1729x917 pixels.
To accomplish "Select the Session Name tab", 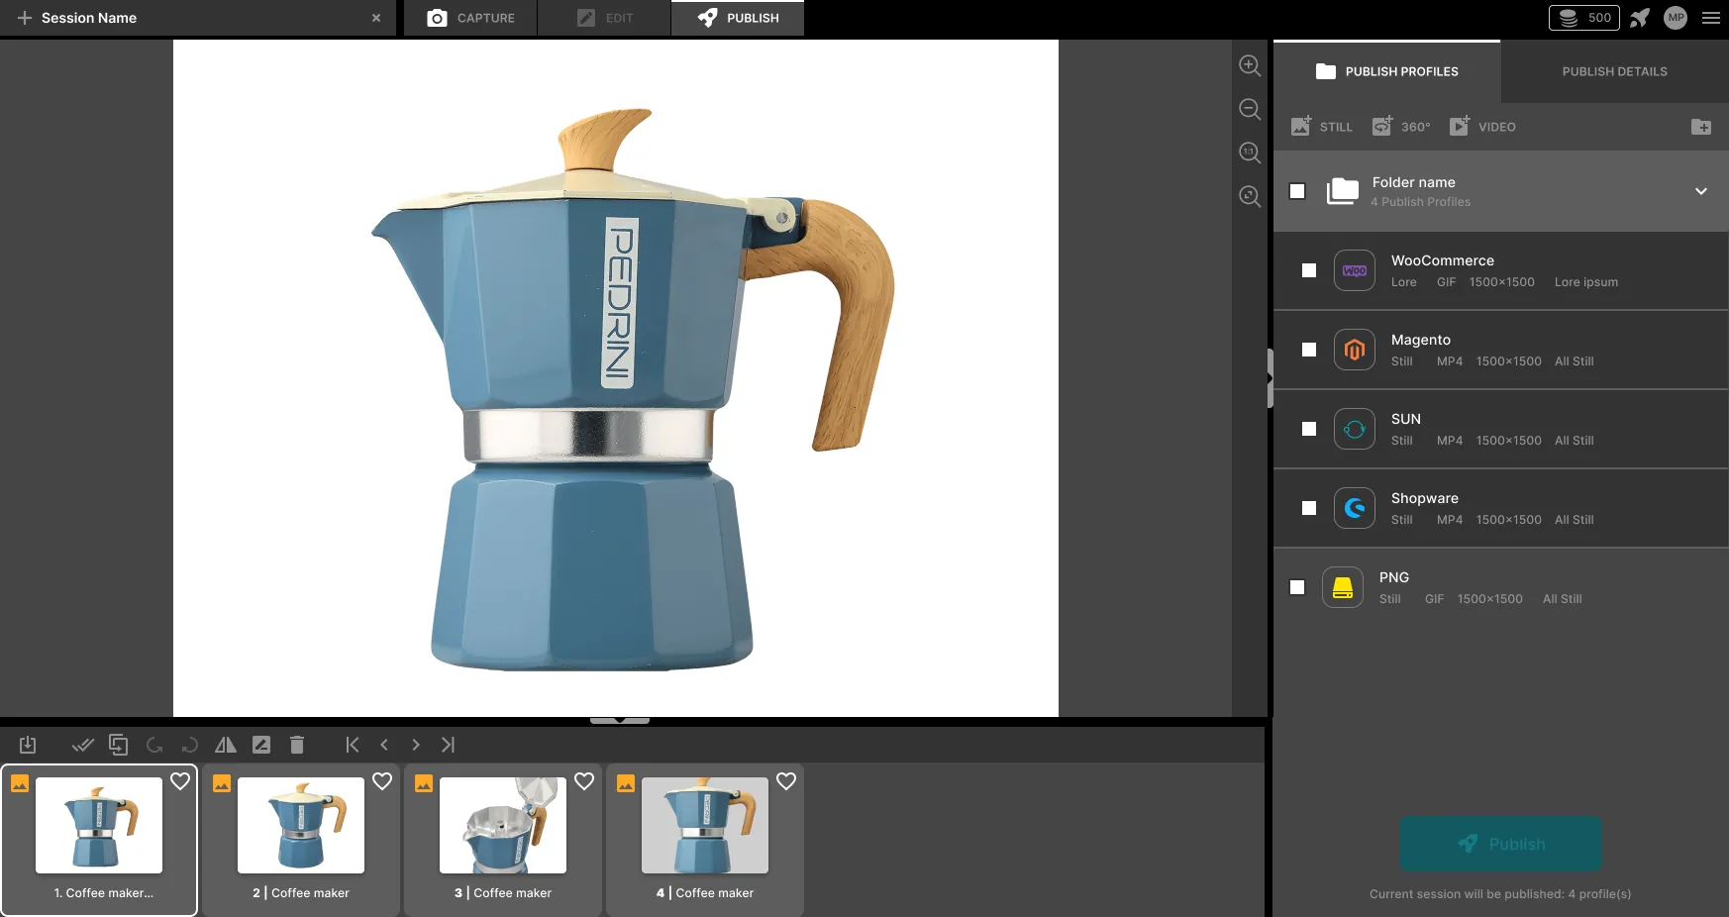I will point(198,18).
